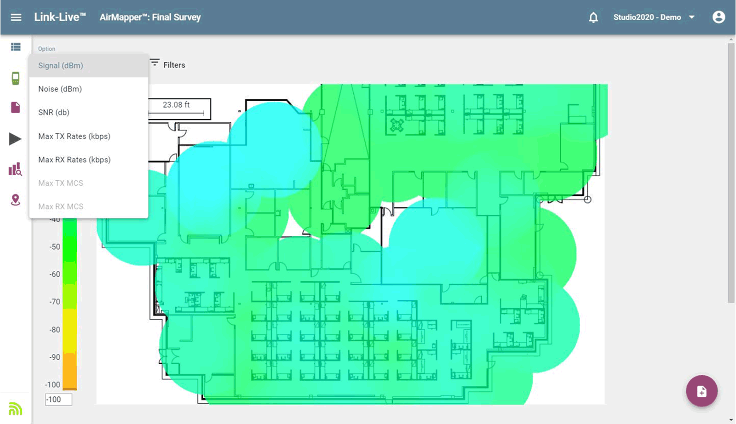
Task: Select SNR (db) option
Action: pos(89,113)
